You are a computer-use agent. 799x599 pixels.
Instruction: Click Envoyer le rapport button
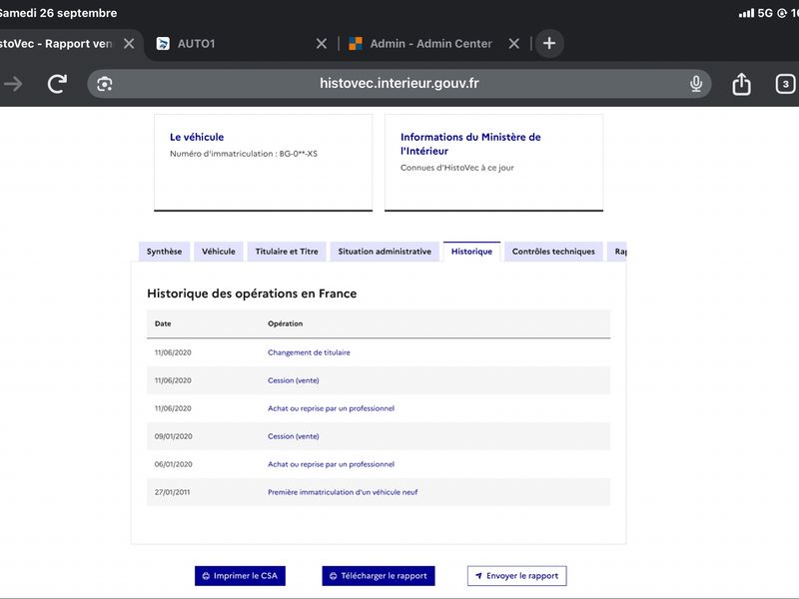(516, 576)
